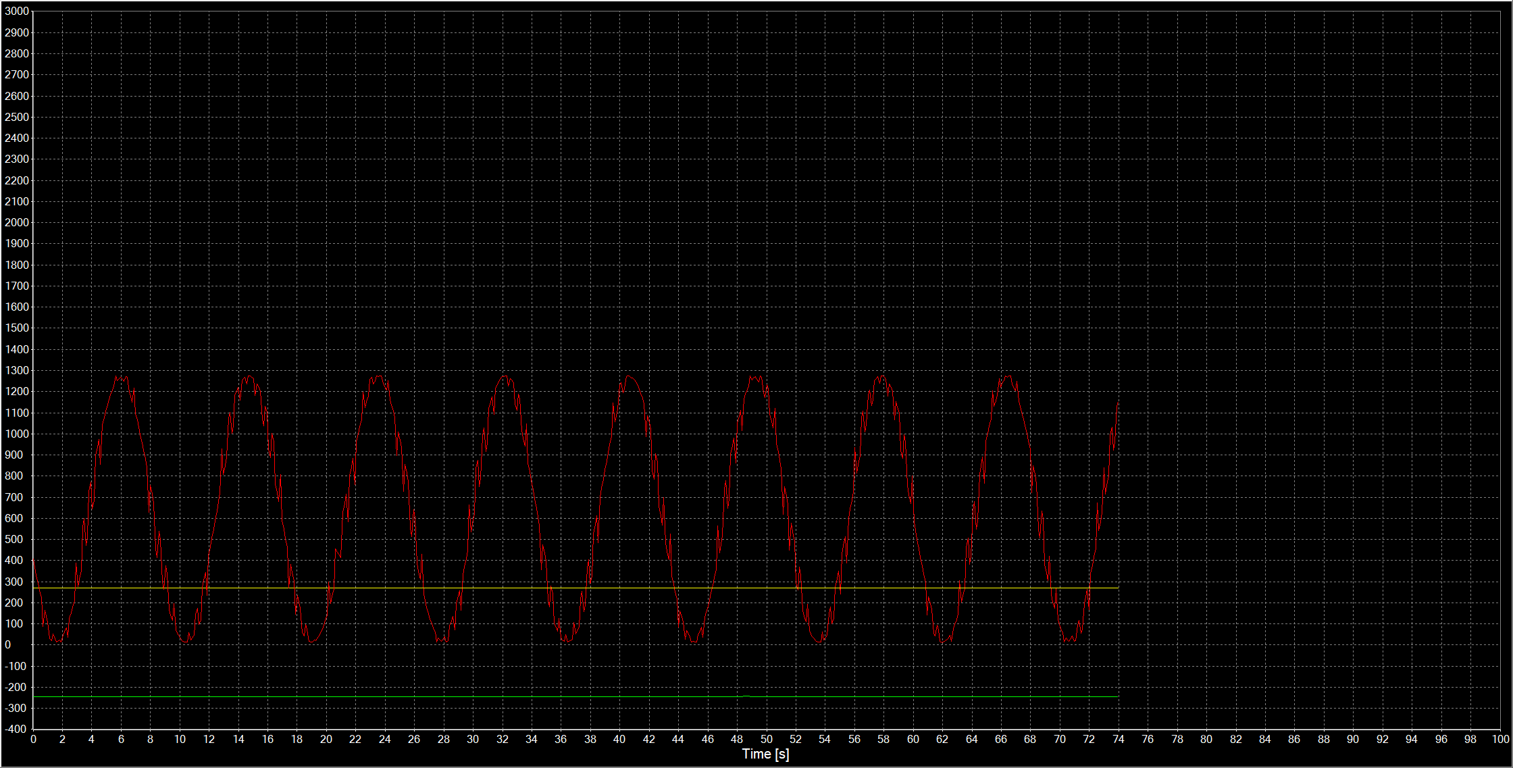Click the gray flat line below -200
Screen dimensions: 1513x768
point(405,696)
